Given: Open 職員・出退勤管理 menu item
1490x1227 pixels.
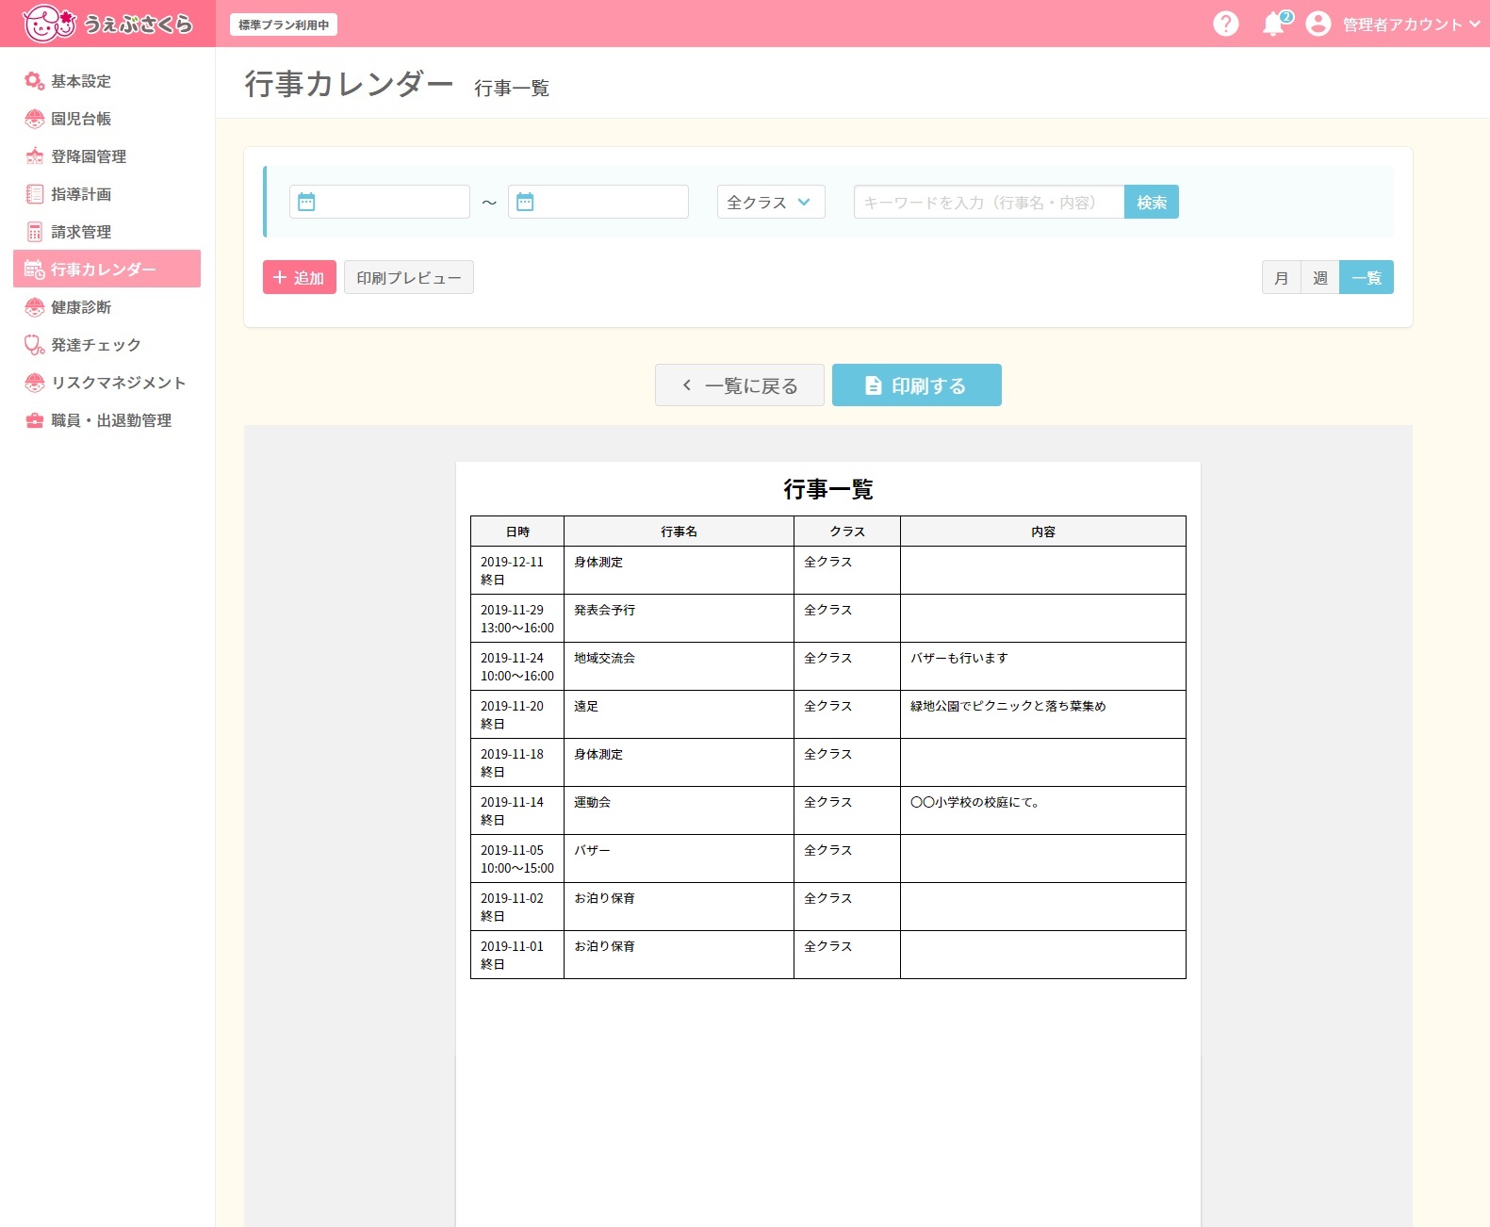Looking at the screenshot, I should tap(107, 420).
